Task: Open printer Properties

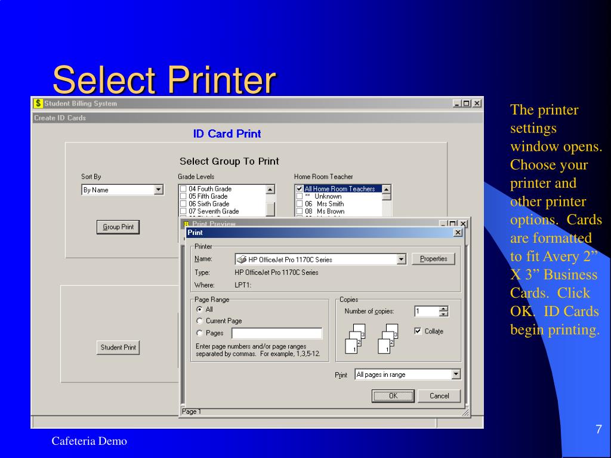Action: pyautogui.click(x=433, y=259)
